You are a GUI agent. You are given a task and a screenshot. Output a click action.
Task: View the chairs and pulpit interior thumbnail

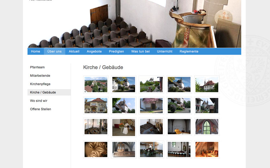click(151, 127)
